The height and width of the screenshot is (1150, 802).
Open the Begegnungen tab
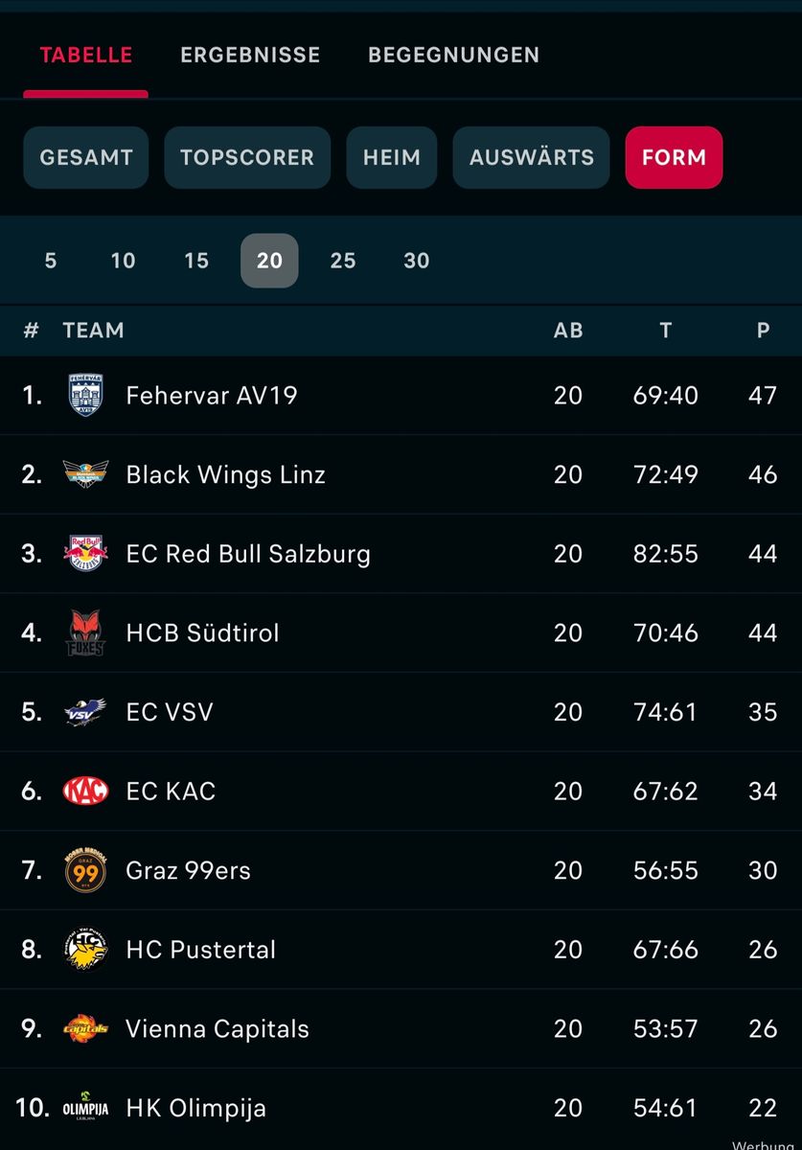[453, 55]
